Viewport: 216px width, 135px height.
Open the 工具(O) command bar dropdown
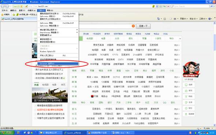[203, 19]
